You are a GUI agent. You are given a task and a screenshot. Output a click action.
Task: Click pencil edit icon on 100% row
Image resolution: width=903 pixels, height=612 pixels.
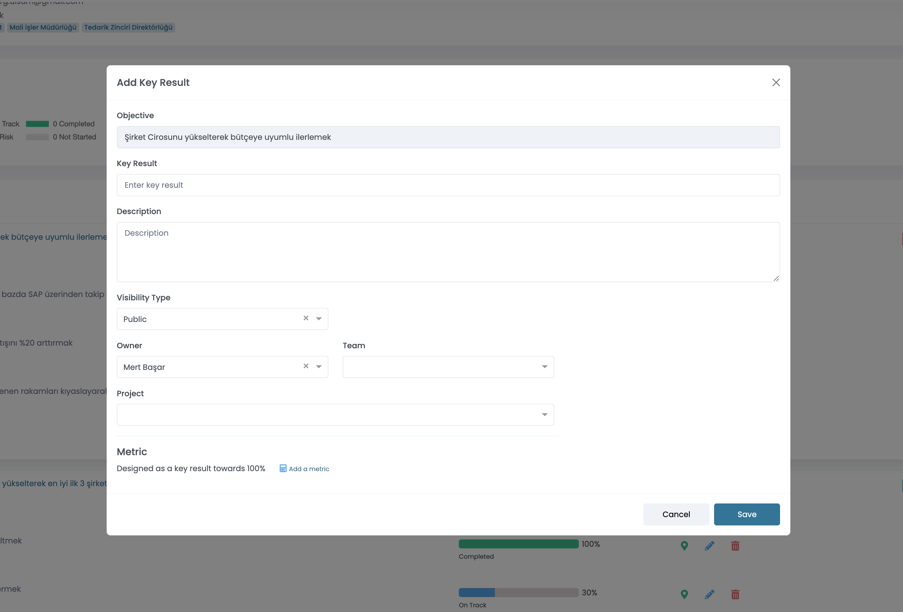(709, 546)
